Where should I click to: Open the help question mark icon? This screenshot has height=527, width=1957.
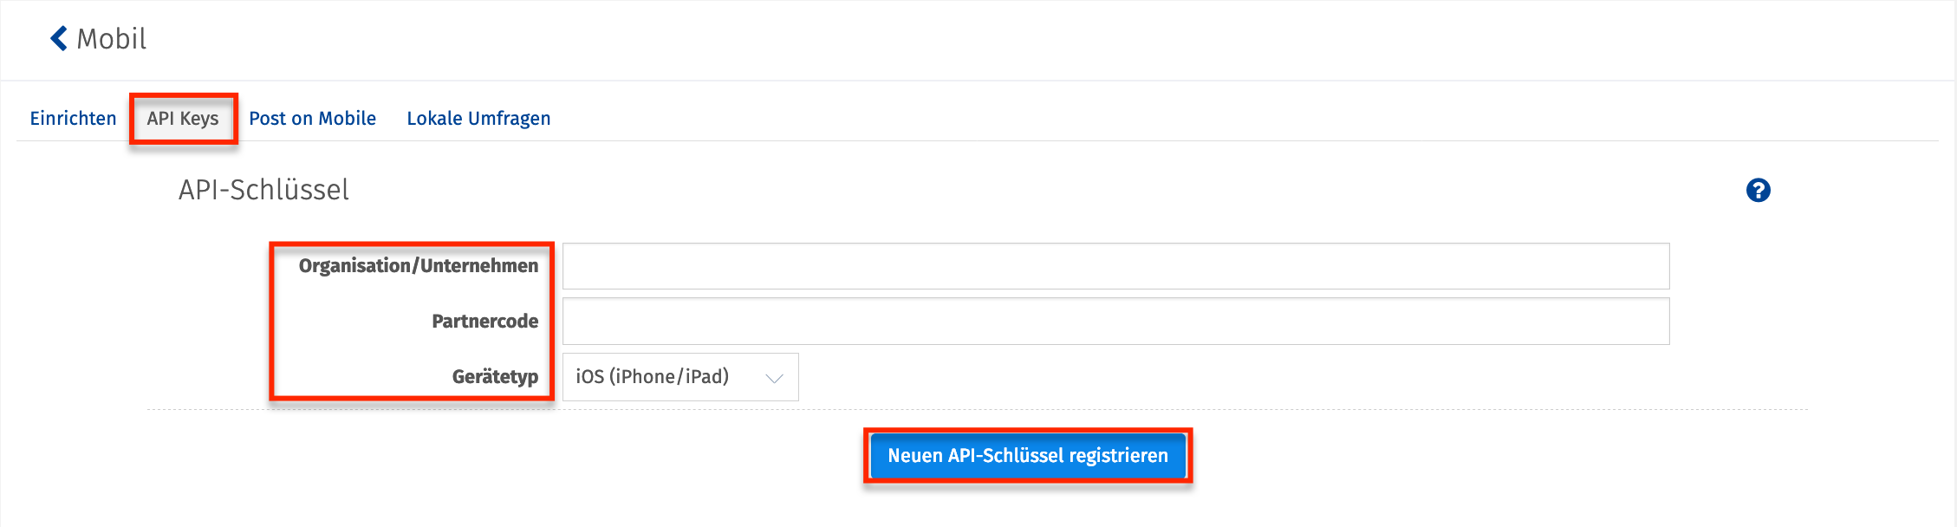pyautogui.click(x=1758, y=191)
